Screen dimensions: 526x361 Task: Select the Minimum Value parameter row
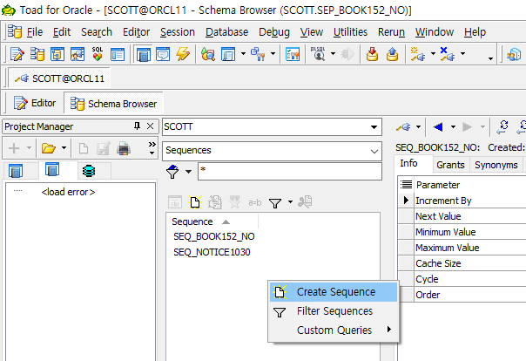coord(462,232)
